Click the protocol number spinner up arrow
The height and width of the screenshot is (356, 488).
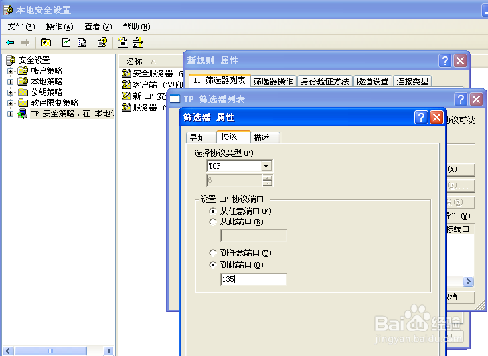click(x=267, y=177)
